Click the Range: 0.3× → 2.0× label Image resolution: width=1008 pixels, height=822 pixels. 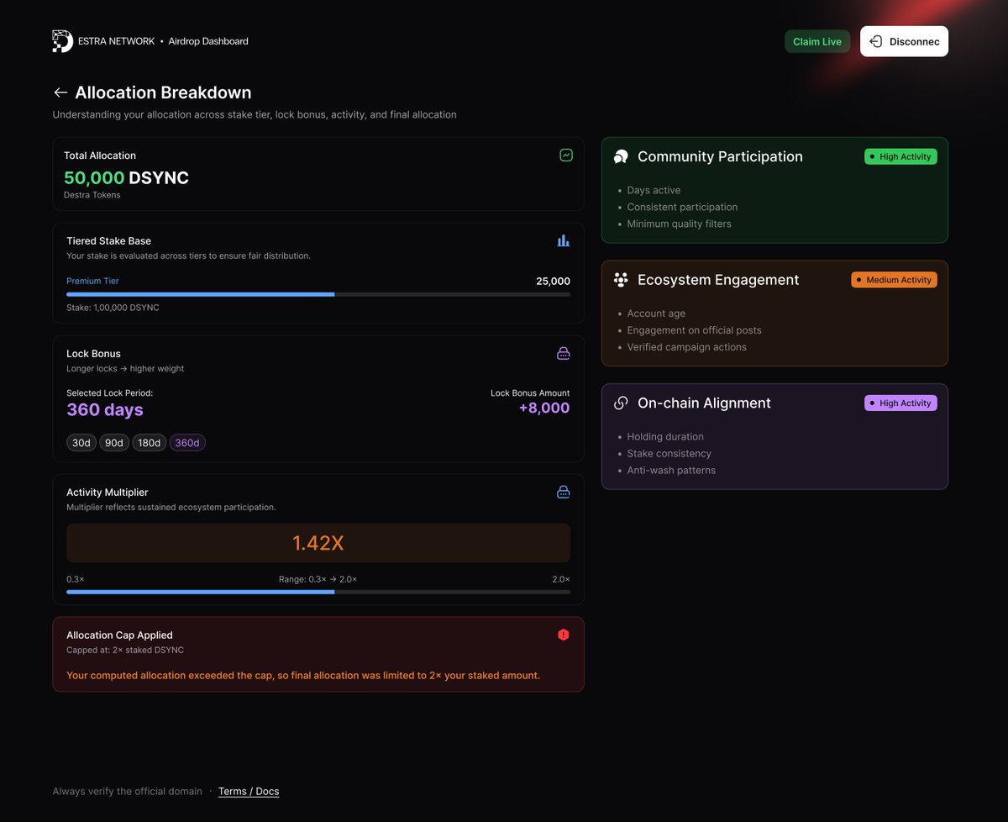pyautogui.click(x=318, y=579)
